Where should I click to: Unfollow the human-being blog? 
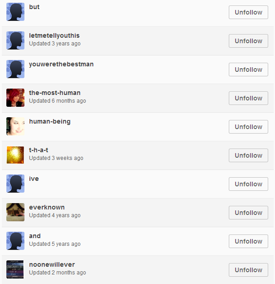point(248,127)
